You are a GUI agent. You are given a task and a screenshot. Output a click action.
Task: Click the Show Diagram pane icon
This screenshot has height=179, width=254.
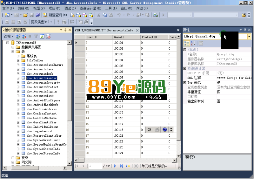[7, 22]
